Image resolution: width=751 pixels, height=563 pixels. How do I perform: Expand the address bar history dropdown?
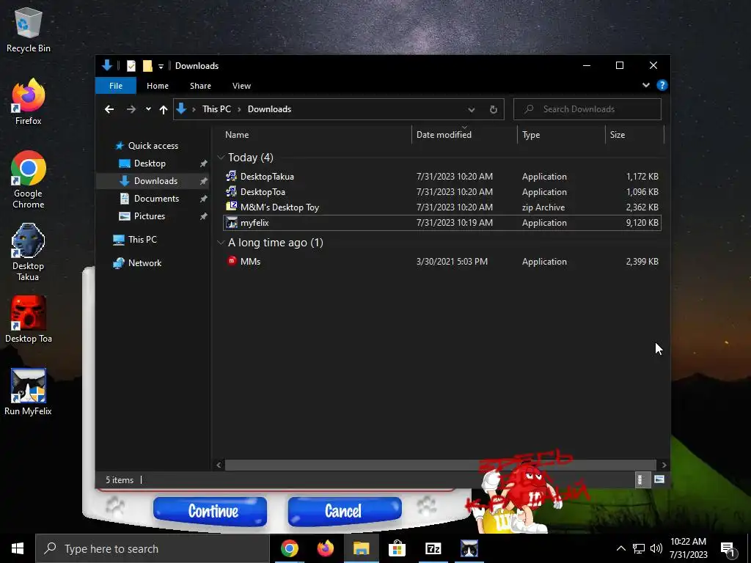472,110
